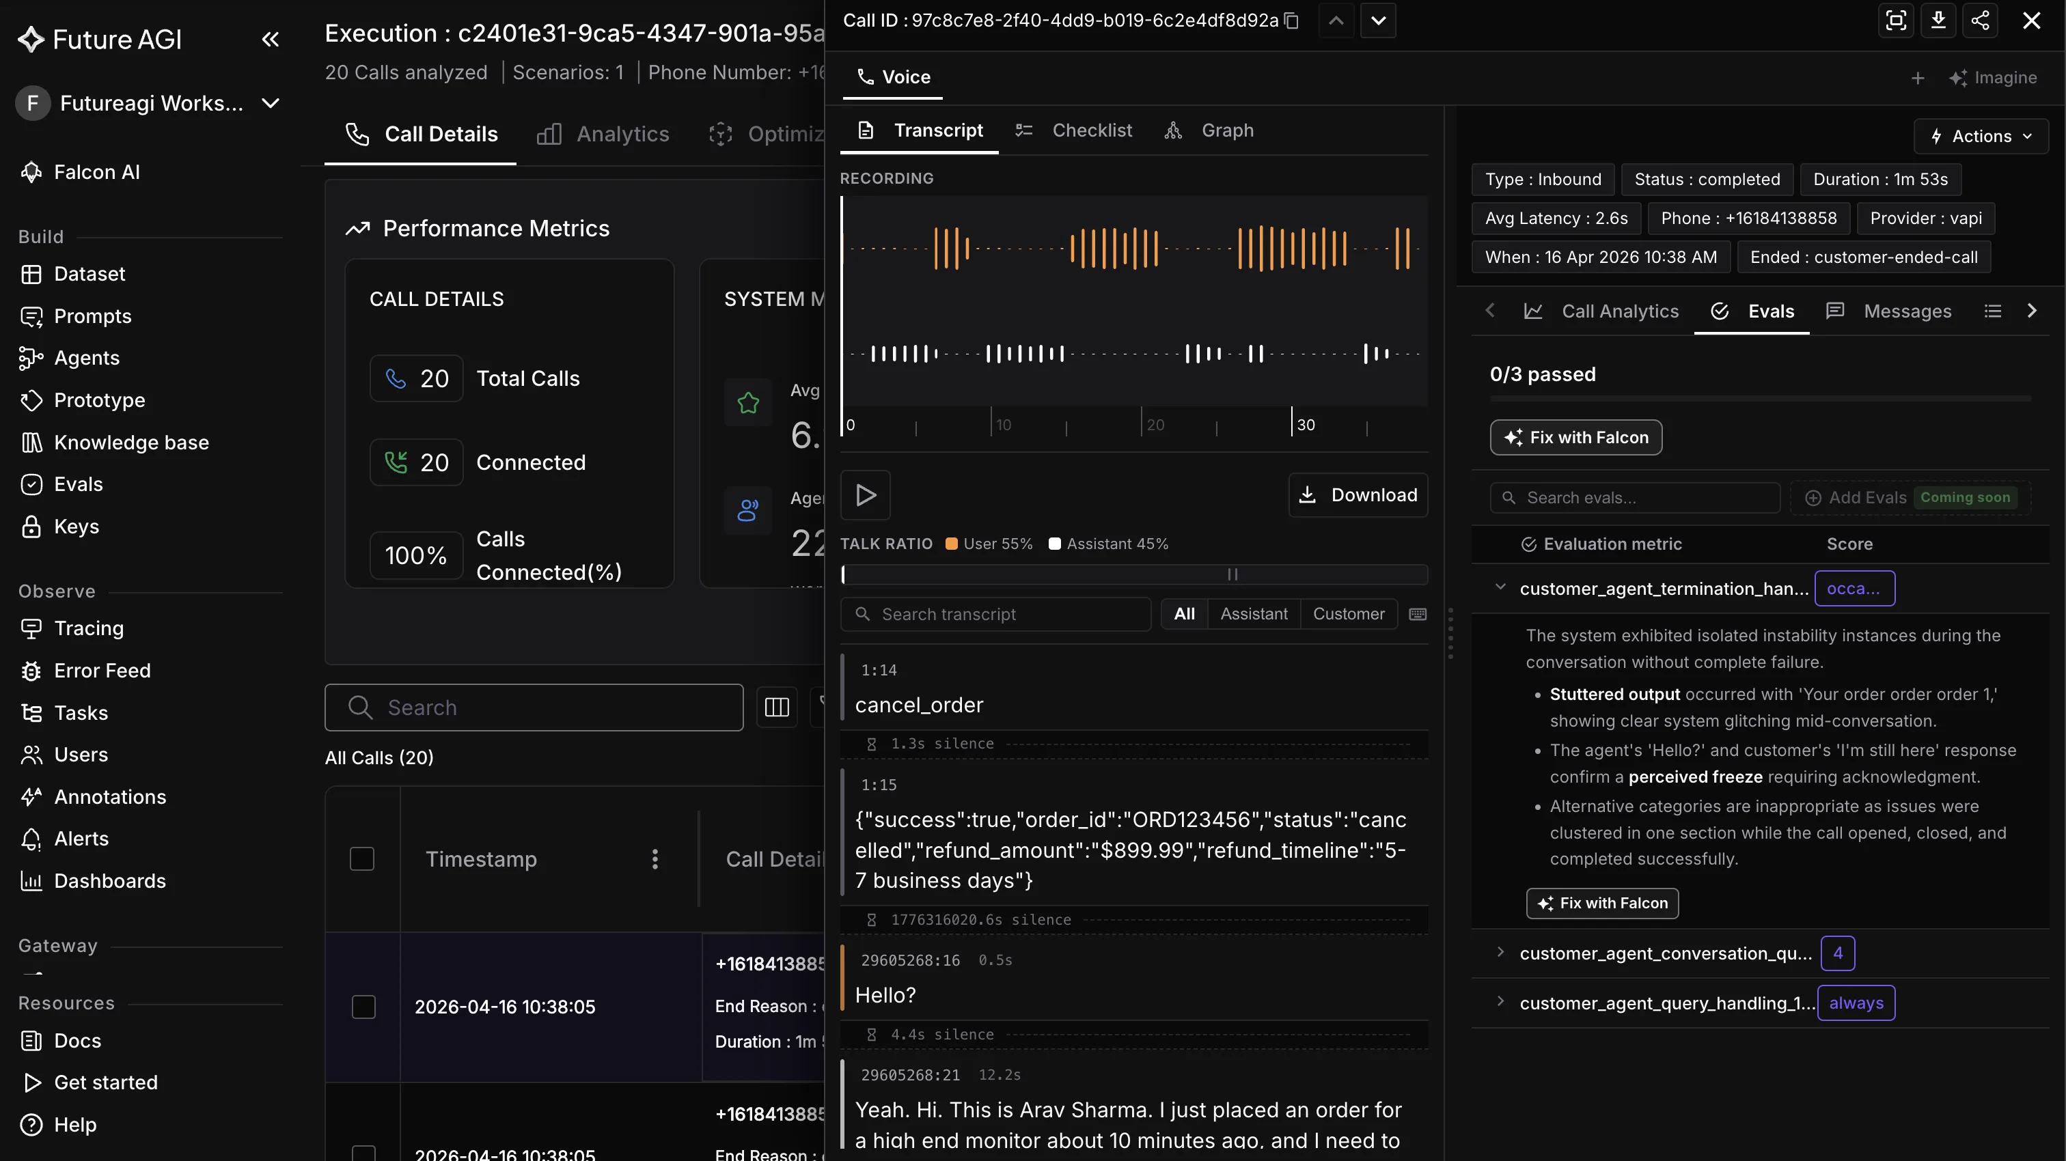This screenshot has width=2066, height=1161.
Task: Filter transcript to All speakers
Action: (x=1184, y=614)
